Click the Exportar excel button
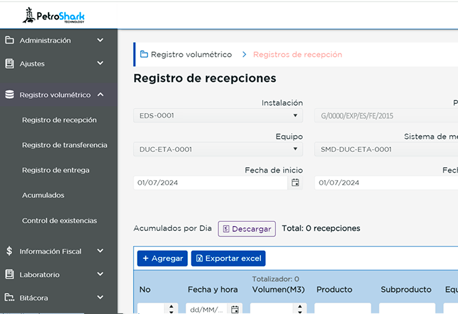458x314 pixels. pos(228,259)
